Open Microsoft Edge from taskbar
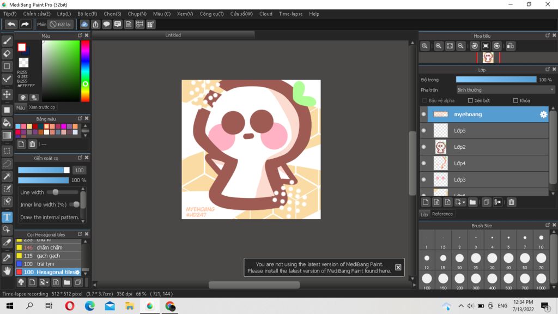The height and width of the screenshot is (314, 558). (90, 306)
